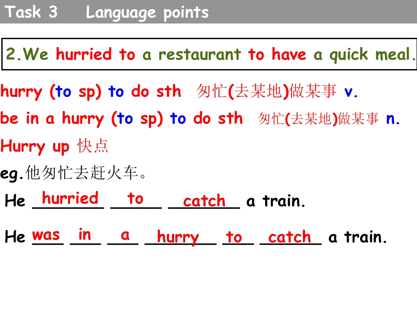Viewport: 417px width, 313px height.
Task: Click the red "hurried" in the boxed sentence
Action: pos(84,55)
